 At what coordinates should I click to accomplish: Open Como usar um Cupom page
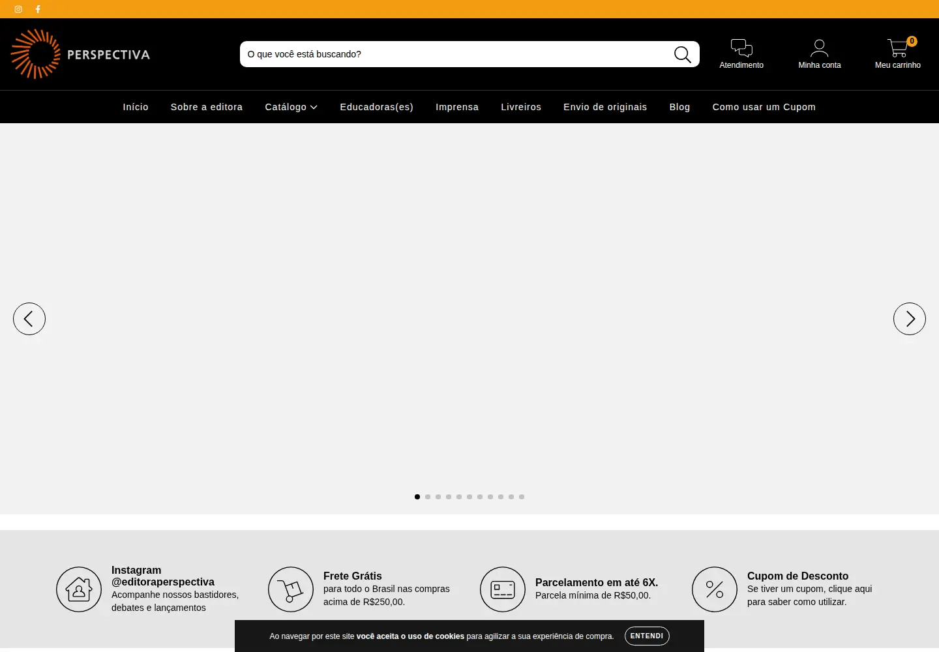[764, 107]
